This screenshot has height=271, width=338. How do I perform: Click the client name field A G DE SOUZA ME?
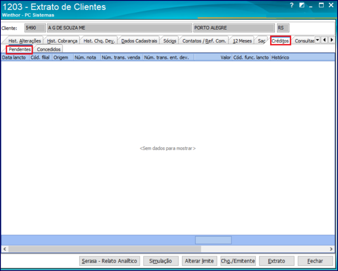119,28
